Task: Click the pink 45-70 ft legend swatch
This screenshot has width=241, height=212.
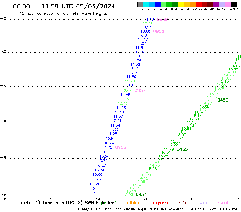Action: pyautogui.click(x=228, y=4)
